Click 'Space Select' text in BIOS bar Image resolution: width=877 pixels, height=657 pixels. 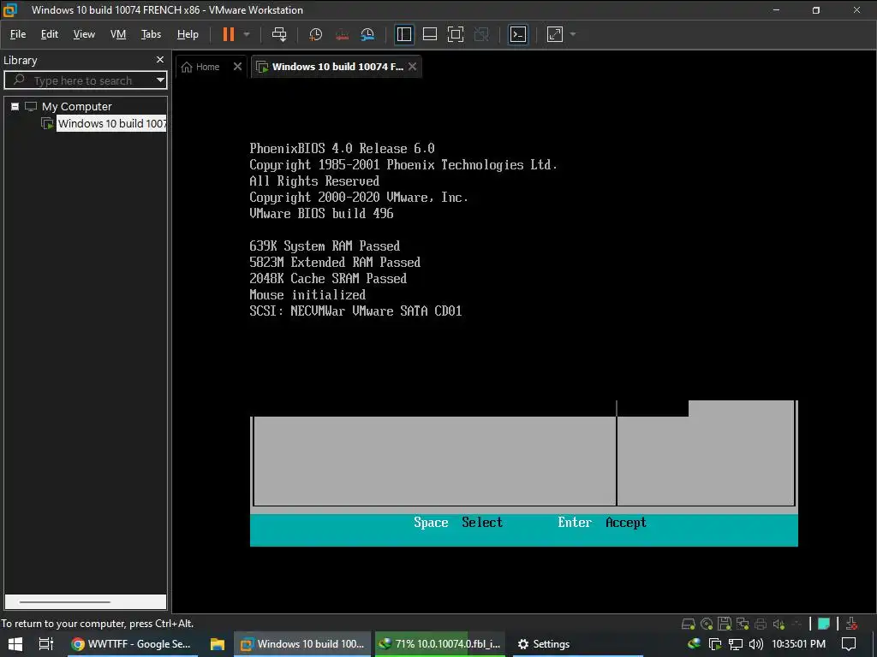(458, 523)
